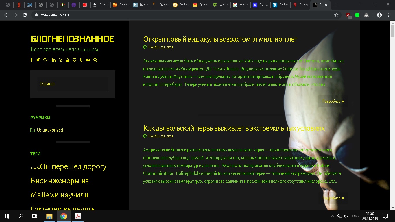The height and width of the screenshot is (222, 395).
Task: Open the VK social icon
Action: point(88,60)
